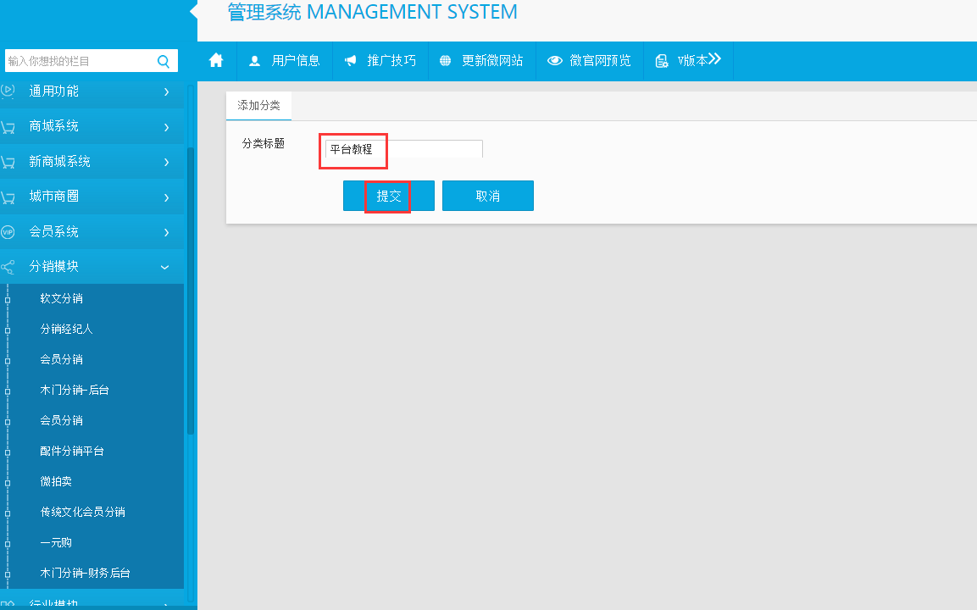This screenshot has height=610, width=977.
Task: Click the megaphone icon beside 推广技巧
Action: [351, 60]
